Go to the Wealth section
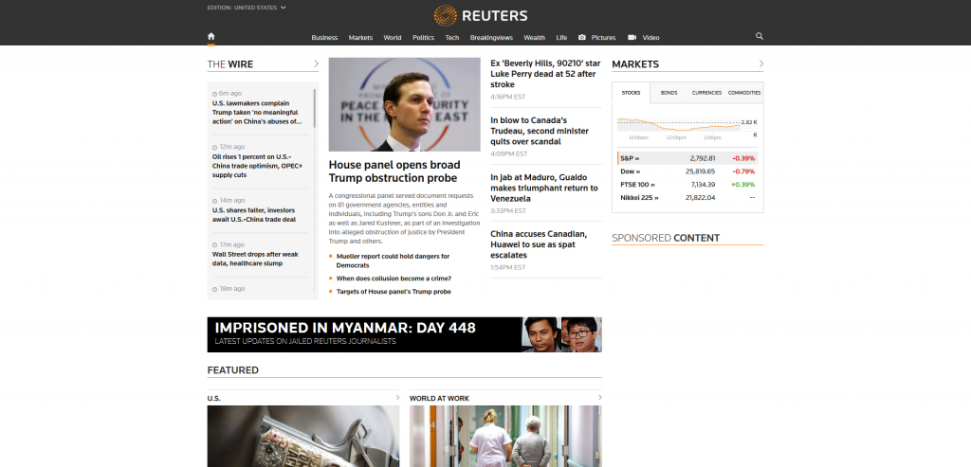Screen dimensions: 971x467 coord(535,38)
